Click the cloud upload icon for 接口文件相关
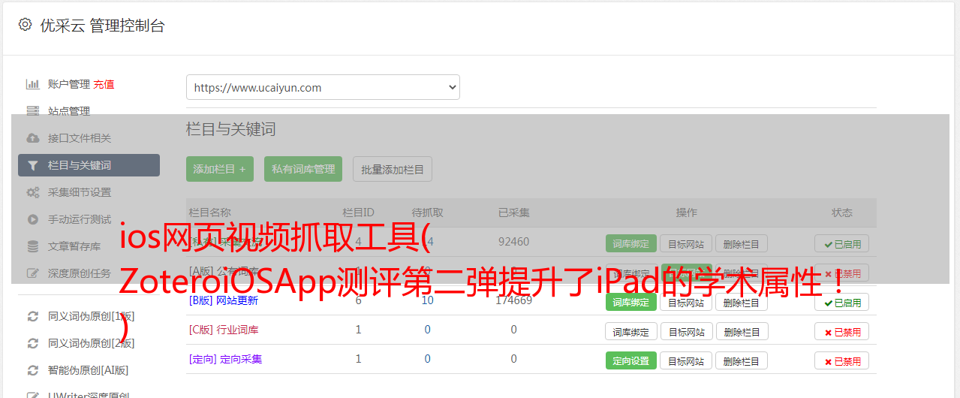 tap(32, 138)
